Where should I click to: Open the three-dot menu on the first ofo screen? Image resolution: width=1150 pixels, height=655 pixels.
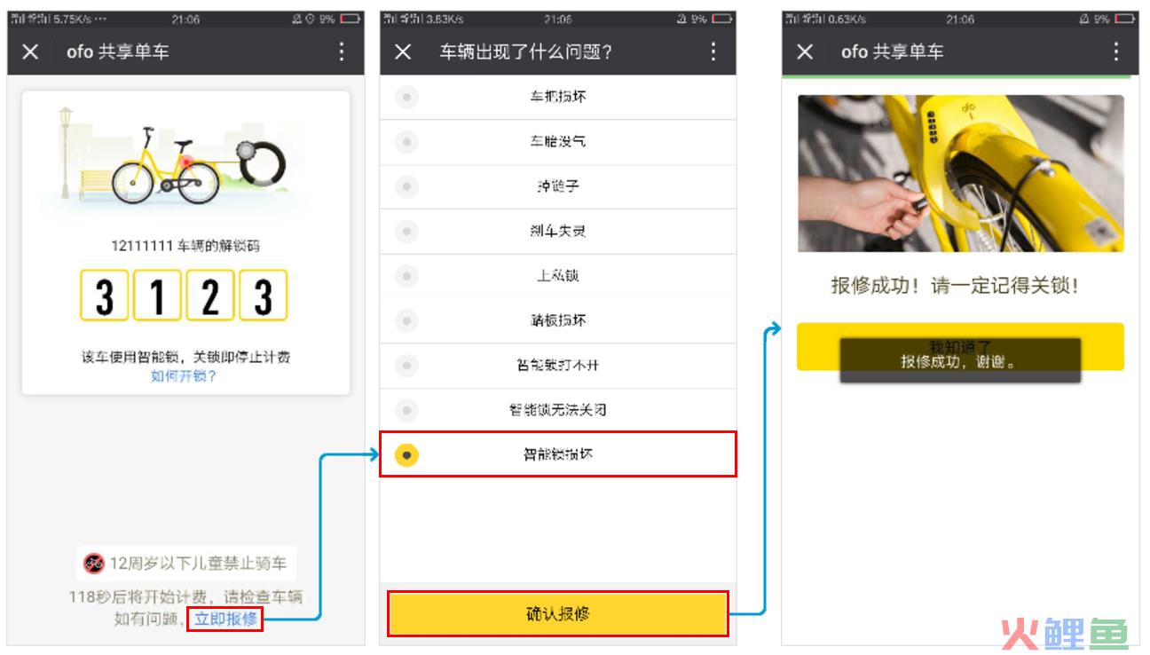(342, 51)
